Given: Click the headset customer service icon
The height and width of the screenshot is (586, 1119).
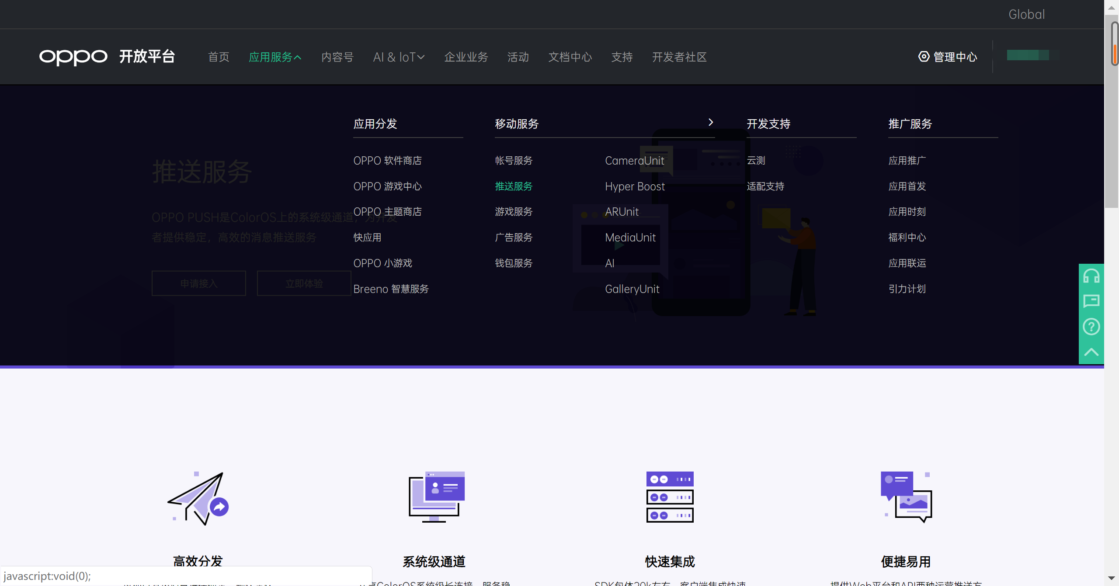Looking at the screenshot, I should click(x=1091, y=276).
